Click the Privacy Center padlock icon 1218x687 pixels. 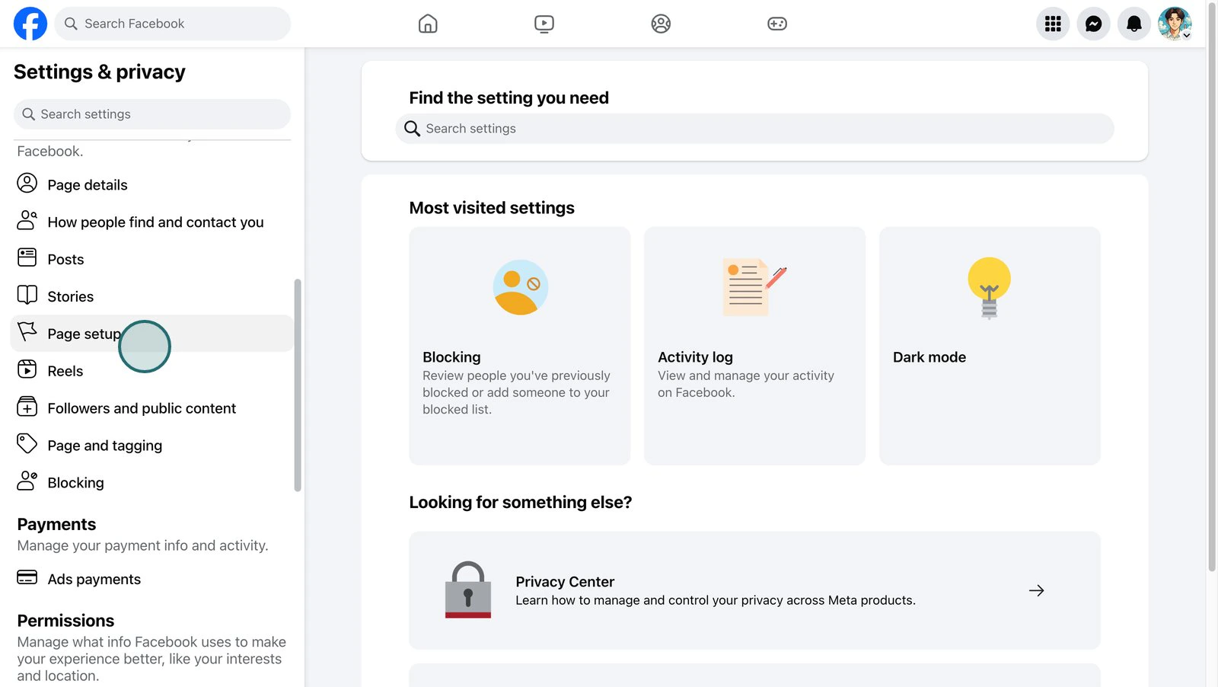(468, 590)
